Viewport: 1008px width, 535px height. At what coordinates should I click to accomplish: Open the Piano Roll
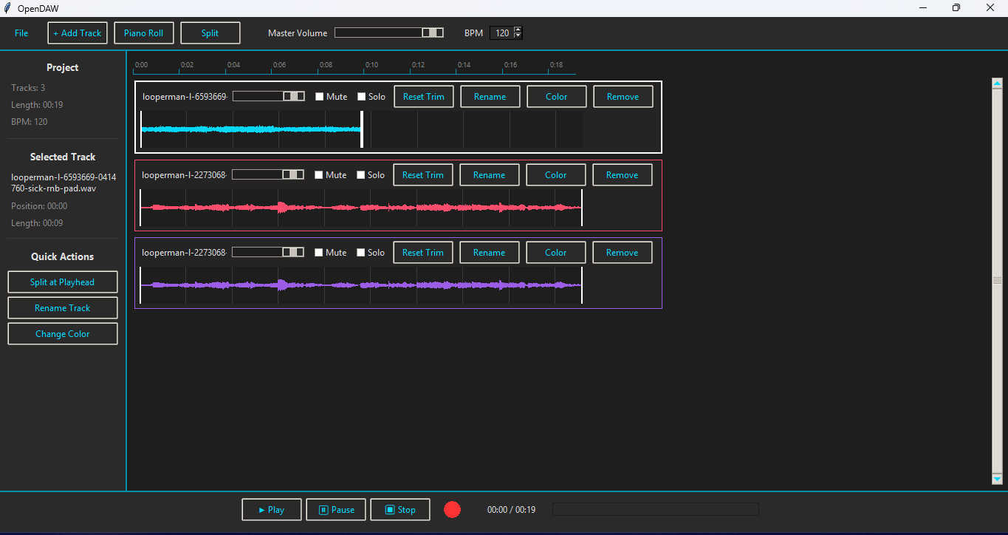[x=144, y=33]
